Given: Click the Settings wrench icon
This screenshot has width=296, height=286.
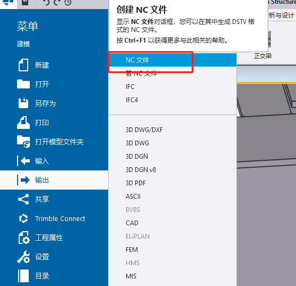Looking at the screenshot, I should tap(23, 257).
